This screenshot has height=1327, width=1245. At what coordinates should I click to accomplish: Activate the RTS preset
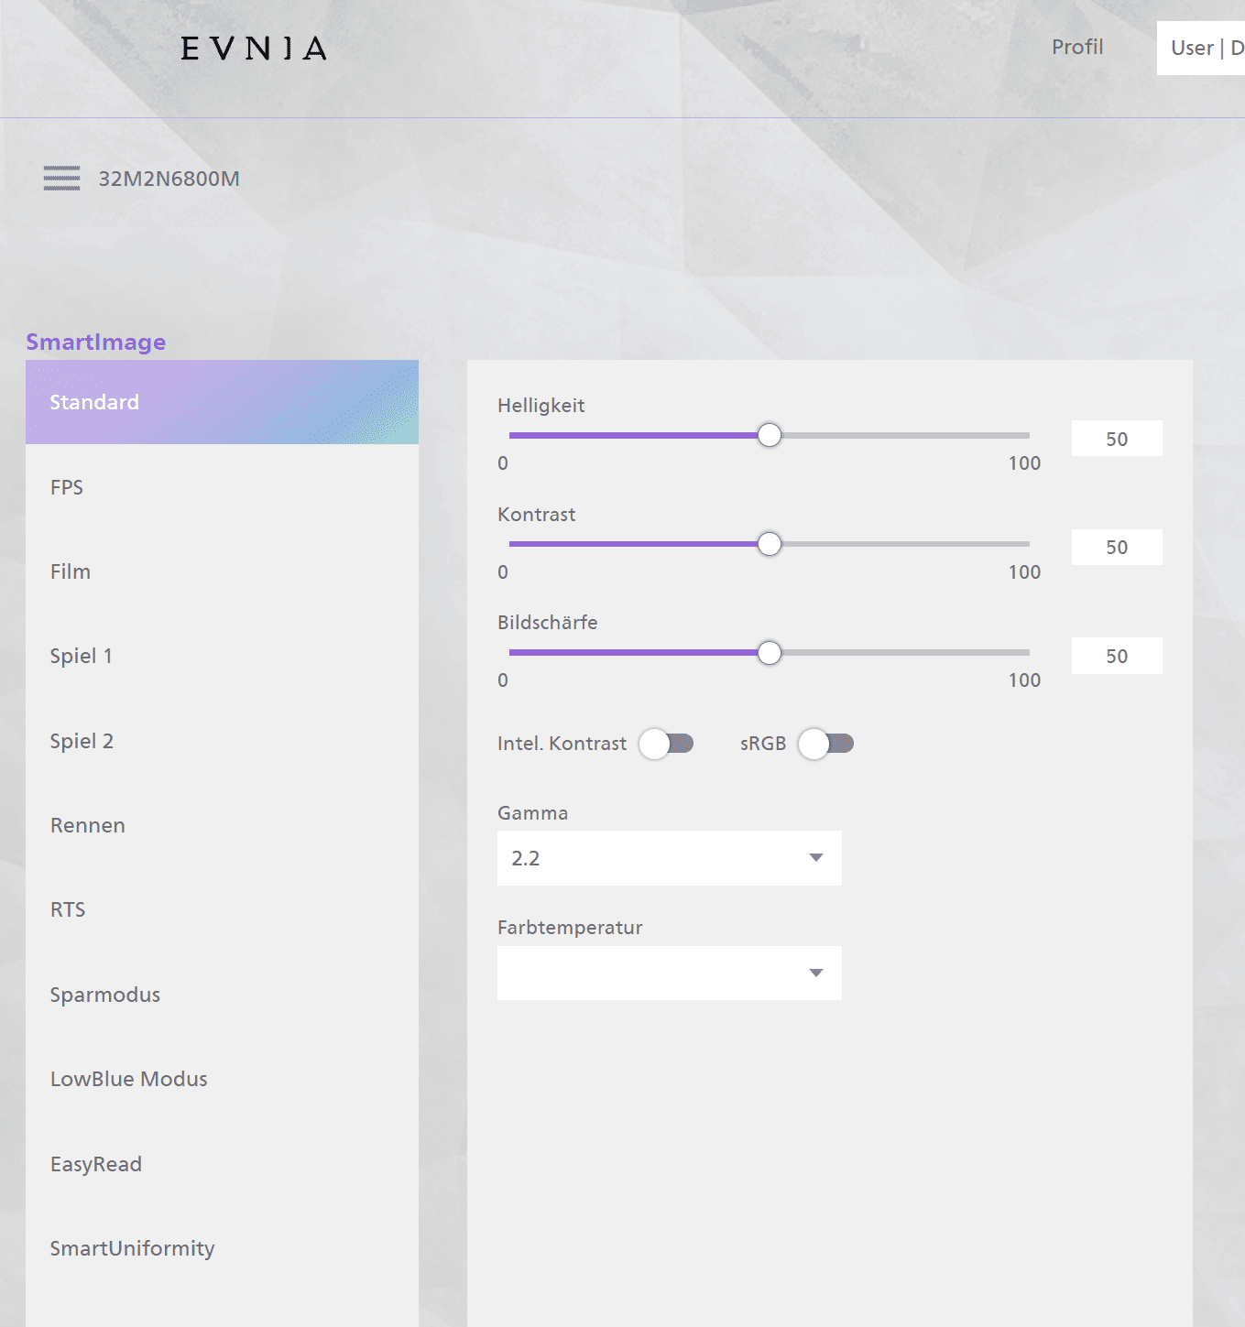pos(222,909)
